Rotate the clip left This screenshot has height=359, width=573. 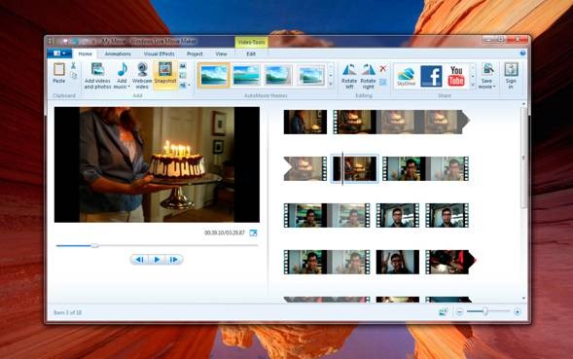pyautogui.click(x=349, y=76)
